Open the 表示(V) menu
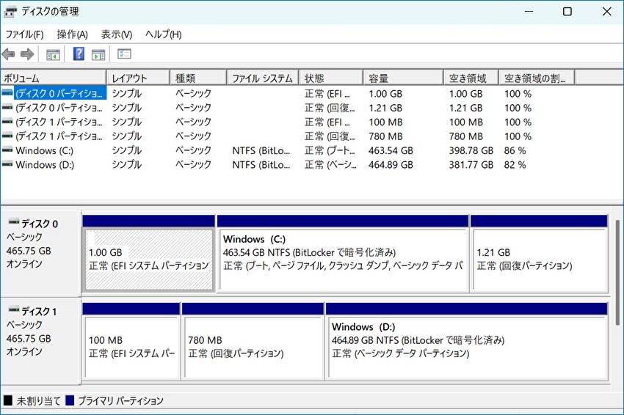The image size is (624, 415). pyautogui.click(x=116, y=34)
